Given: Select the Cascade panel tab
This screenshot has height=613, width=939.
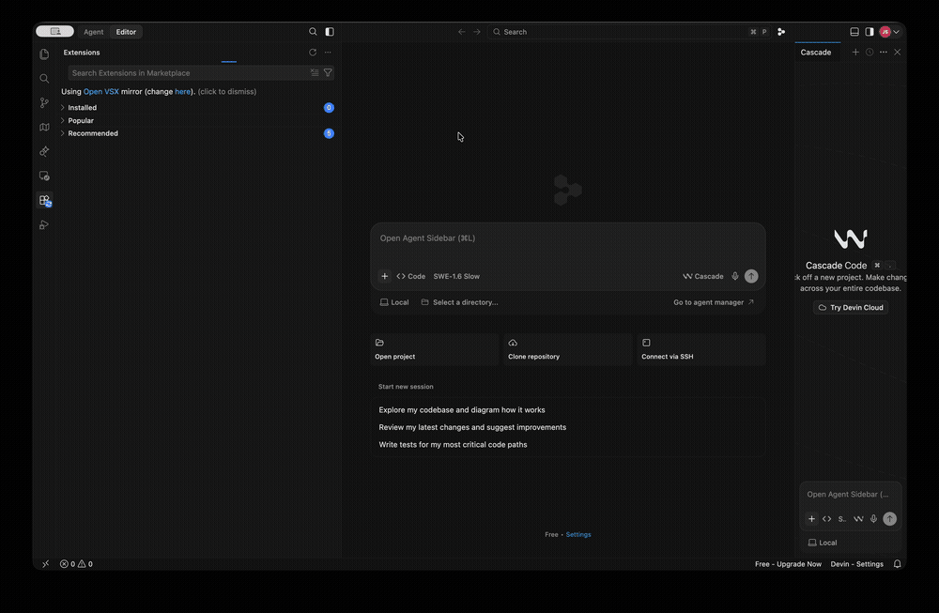Looking at the screenshot, I should [816, 52].
